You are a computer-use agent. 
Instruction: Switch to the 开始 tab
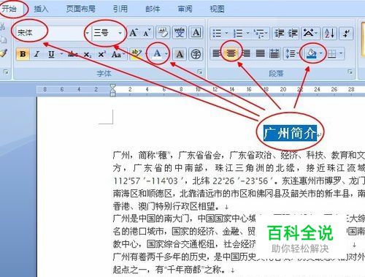[x=9, y=9]
